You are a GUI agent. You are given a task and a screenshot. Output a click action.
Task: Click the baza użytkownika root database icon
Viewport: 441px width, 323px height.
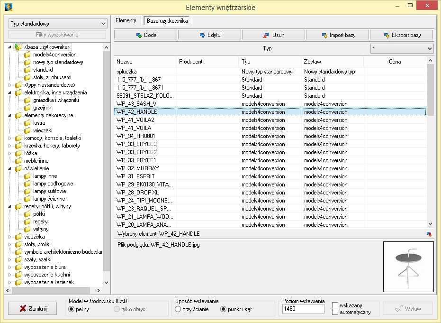18,47
